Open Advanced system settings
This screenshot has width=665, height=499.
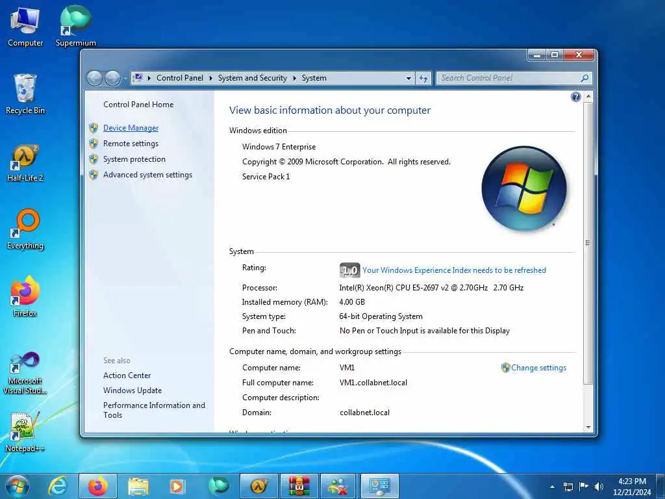coord(147,175)
